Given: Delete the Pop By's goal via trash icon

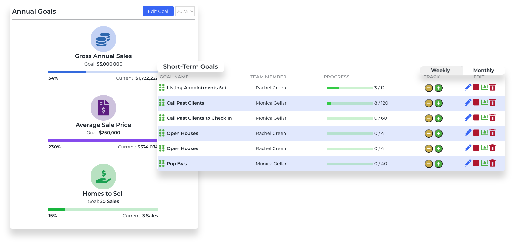Looking at the screenshot, I should [492, 163].
